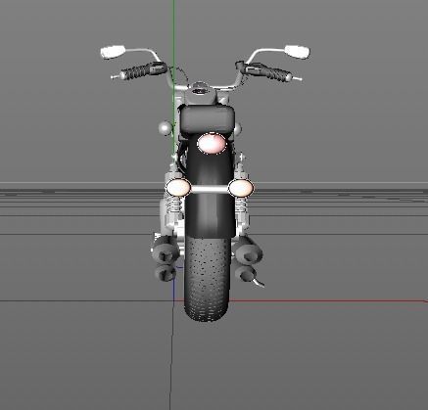The image size is (428, 410).
Task: Select the motorcycle's left rear-view mirror
Action: click(x=113, y=52)
